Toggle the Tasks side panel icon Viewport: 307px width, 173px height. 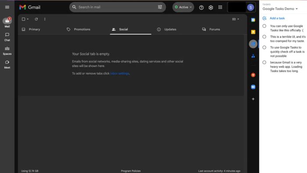coord(253,44)
